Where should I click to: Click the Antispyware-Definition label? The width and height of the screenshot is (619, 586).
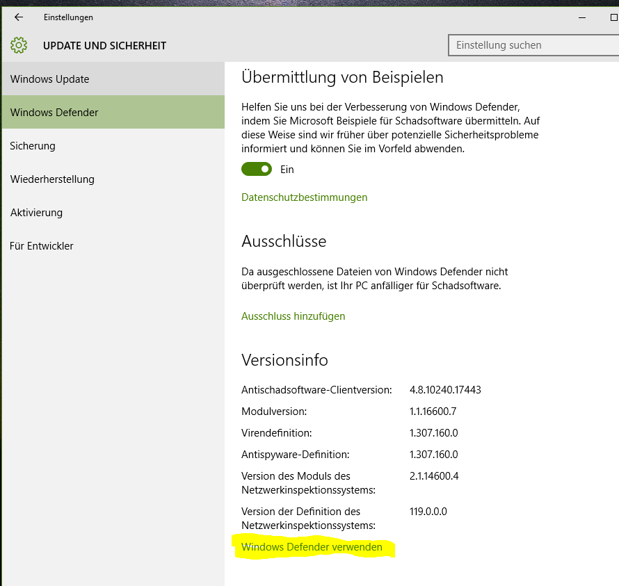(296, 455)
